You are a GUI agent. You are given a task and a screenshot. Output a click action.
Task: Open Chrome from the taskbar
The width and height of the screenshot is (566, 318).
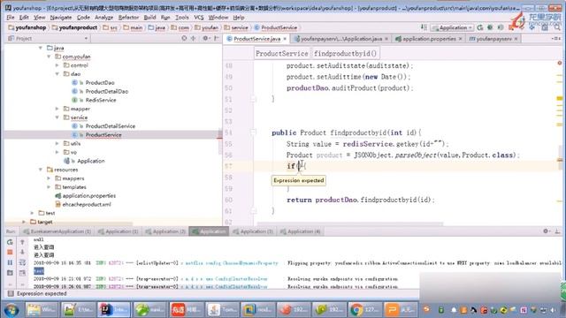(x=364, y=310)
